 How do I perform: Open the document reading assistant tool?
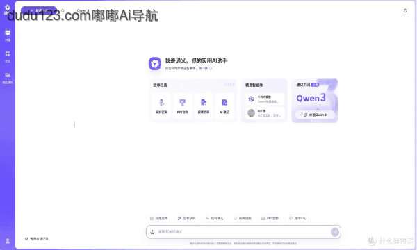[x=204, y=106]
